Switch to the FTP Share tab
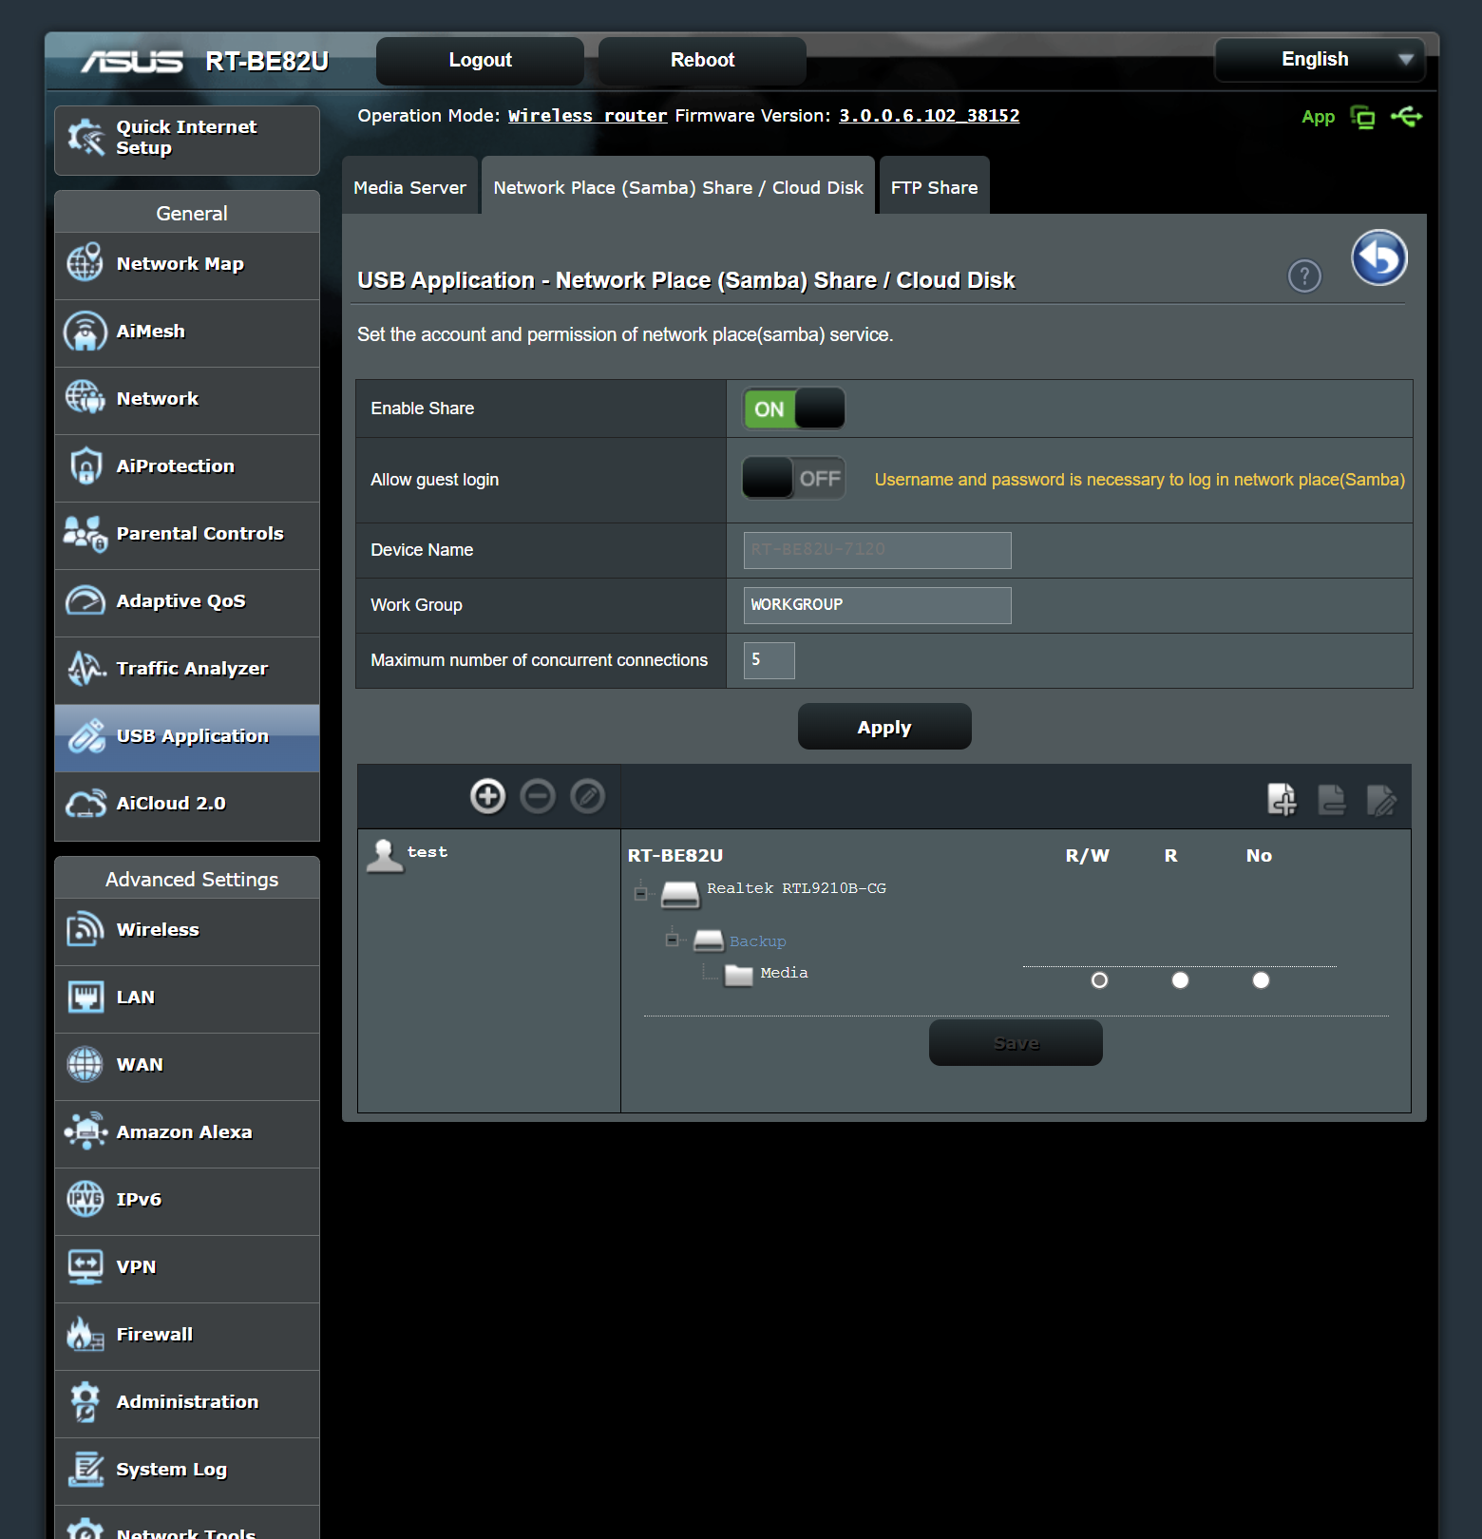Image resolution: width=1482 pixels, height=1539 pixels. pos(935,186)
